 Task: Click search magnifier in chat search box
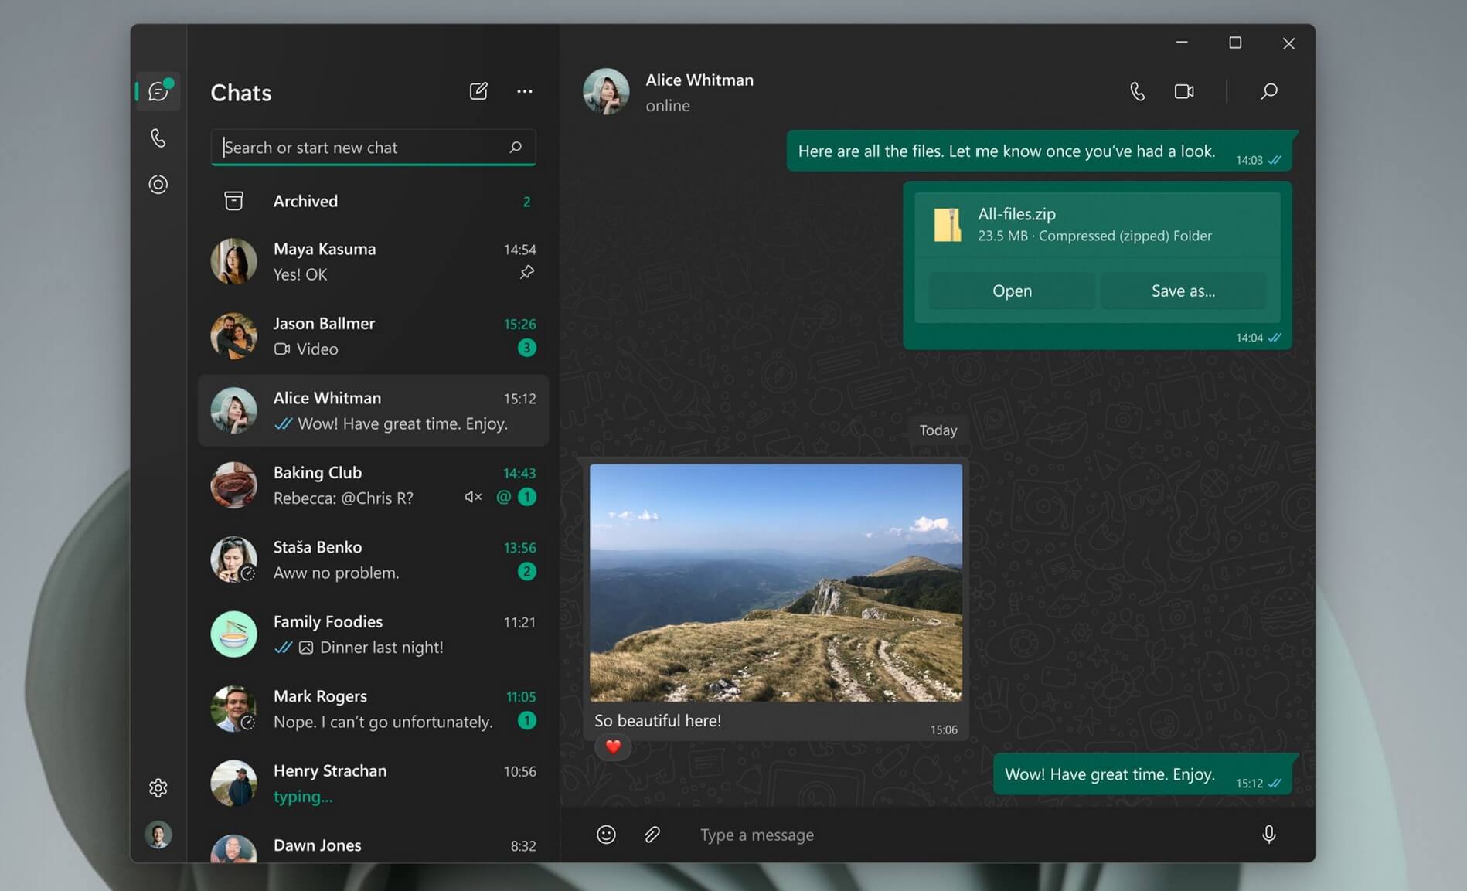[x=516, y=147]
